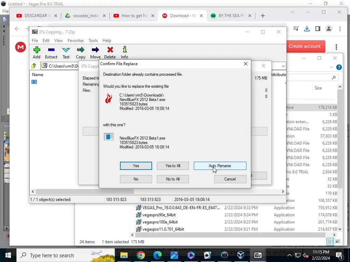Image resolution: width=350 pixels, height=262 pixels.
Task: Open the notification center icon
Action: coord(339,255)
